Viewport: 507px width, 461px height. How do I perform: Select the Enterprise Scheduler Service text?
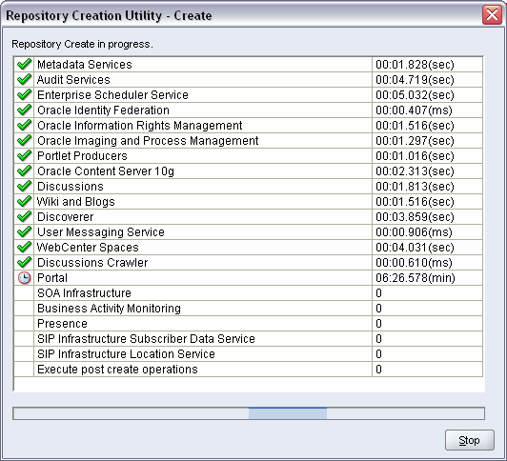[112, 94]
